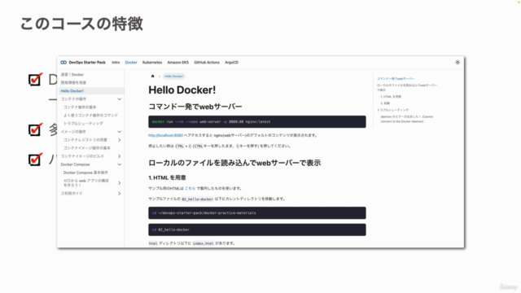The image size is (521, 293).
Task: Expand the コンテナレジストリの用意 chevron
Action: point(120,140)
